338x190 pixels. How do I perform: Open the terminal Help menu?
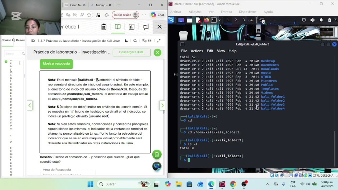[232, 51]
